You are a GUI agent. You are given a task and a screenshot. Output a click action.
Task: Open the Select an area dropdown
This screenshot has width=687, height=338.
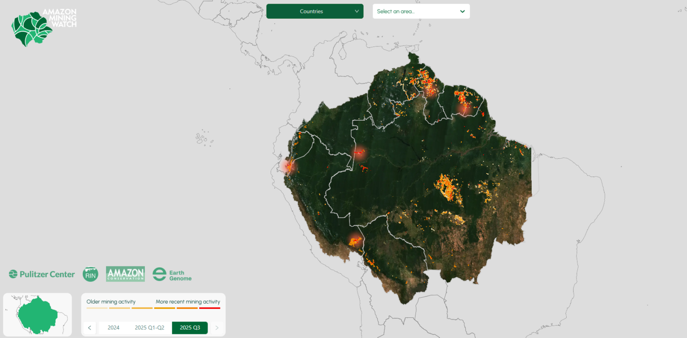[421, 11]
